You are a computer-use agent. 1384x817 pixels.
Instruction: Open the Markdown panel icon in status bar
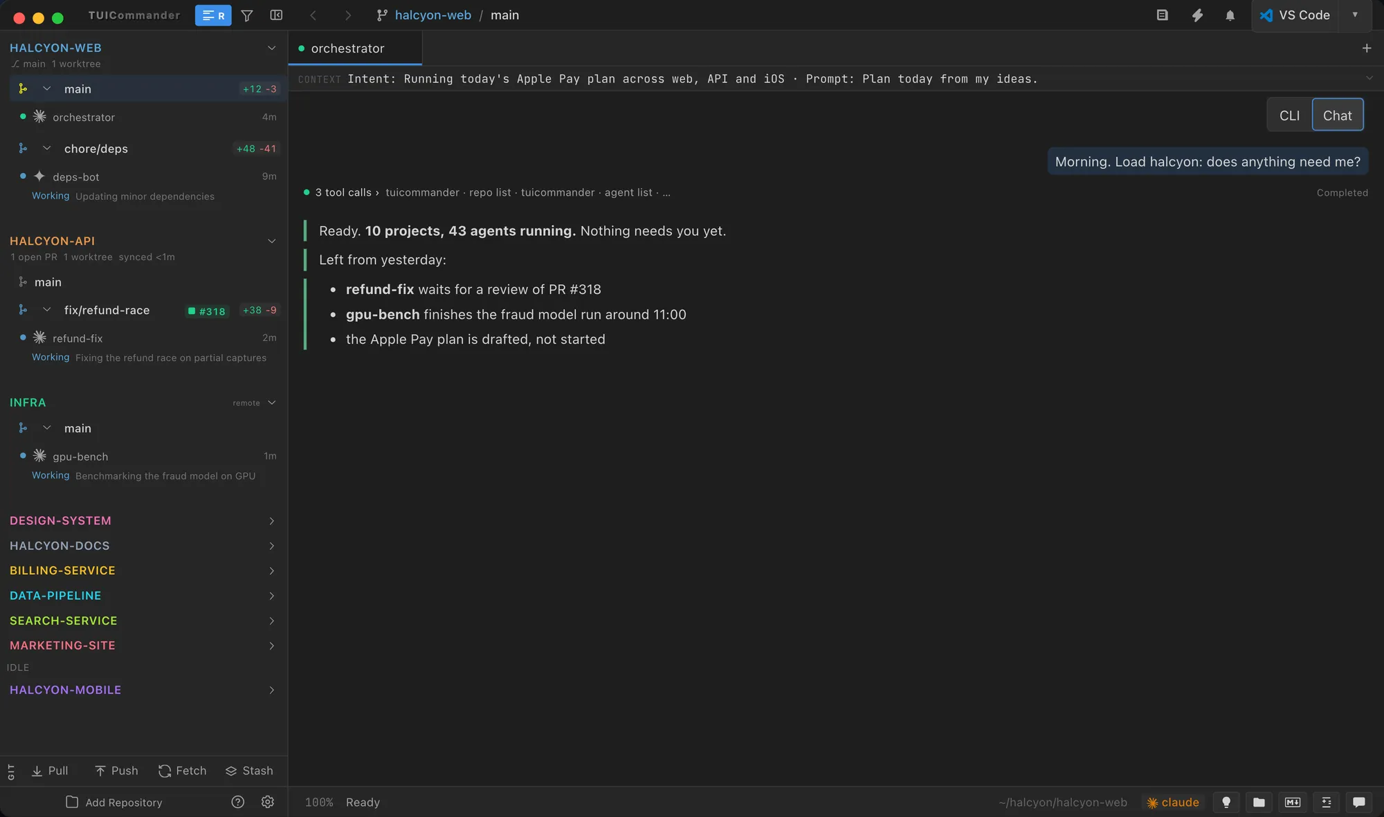point(1293,802)
